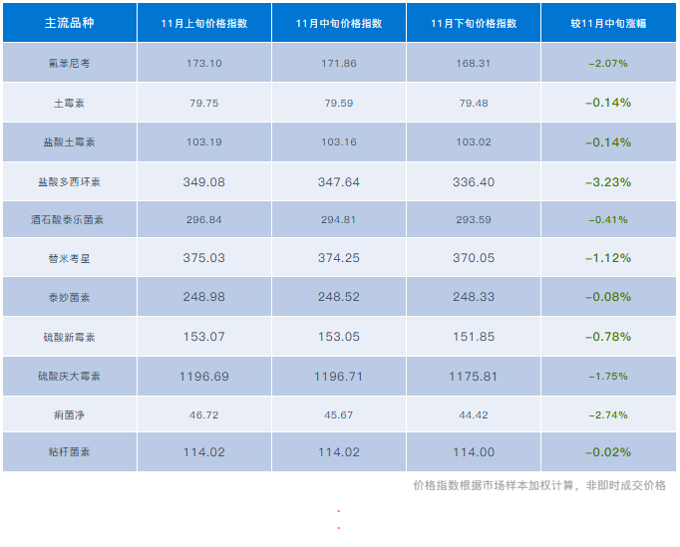Select the 氟苯尼考 row label
This screenshot has height=547, width=680.
pyautogui.click(x=69, y=63)
